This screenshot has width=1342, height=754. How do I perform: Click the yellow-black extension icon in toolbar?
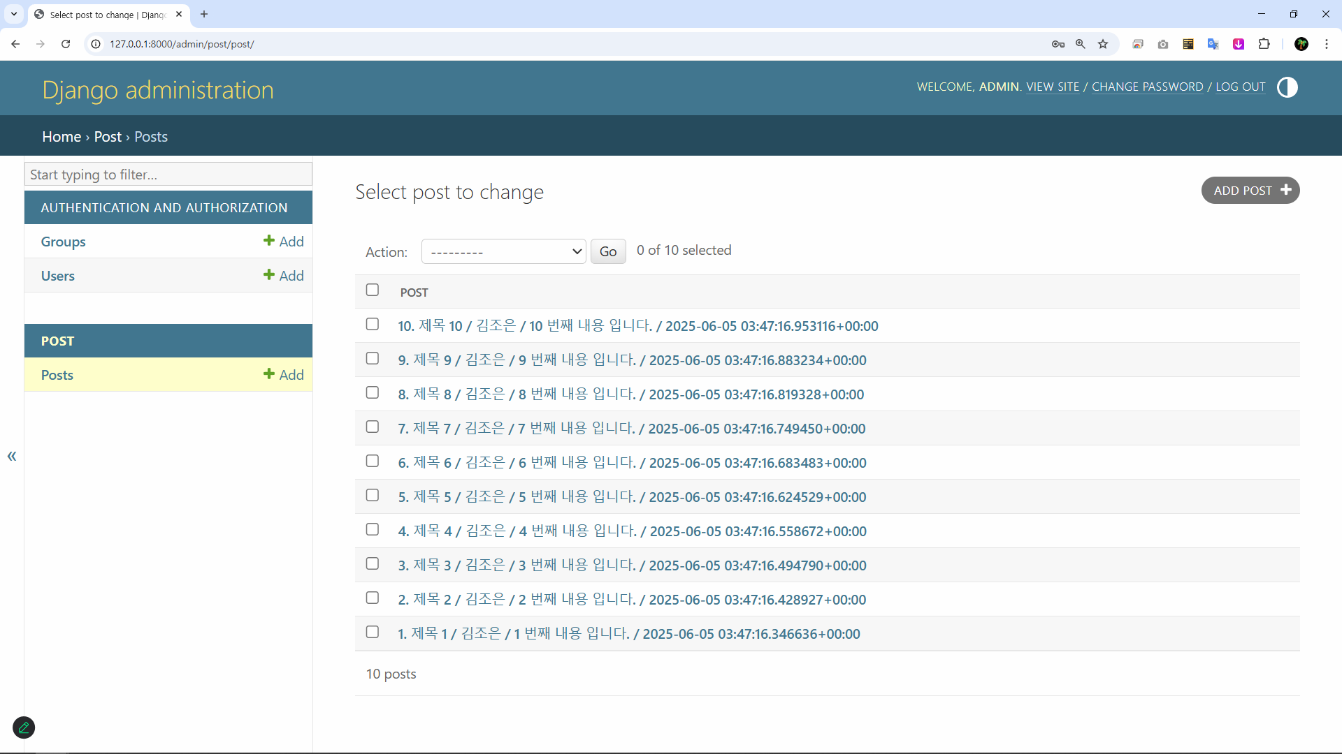pos(1188,44)
